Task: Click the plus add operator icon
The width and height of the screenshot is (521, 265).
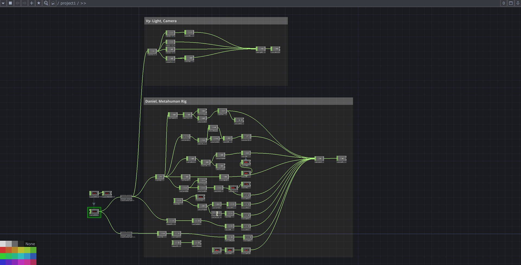Action: click(31, 3)
